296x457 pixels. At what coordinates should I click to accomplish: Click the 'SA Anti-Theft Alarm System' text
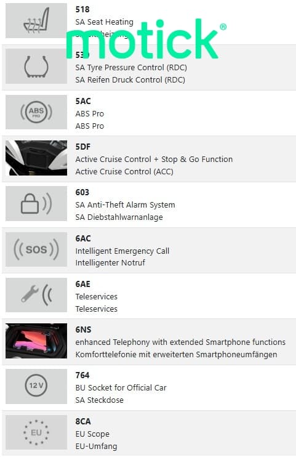click(x=126, y=205)
